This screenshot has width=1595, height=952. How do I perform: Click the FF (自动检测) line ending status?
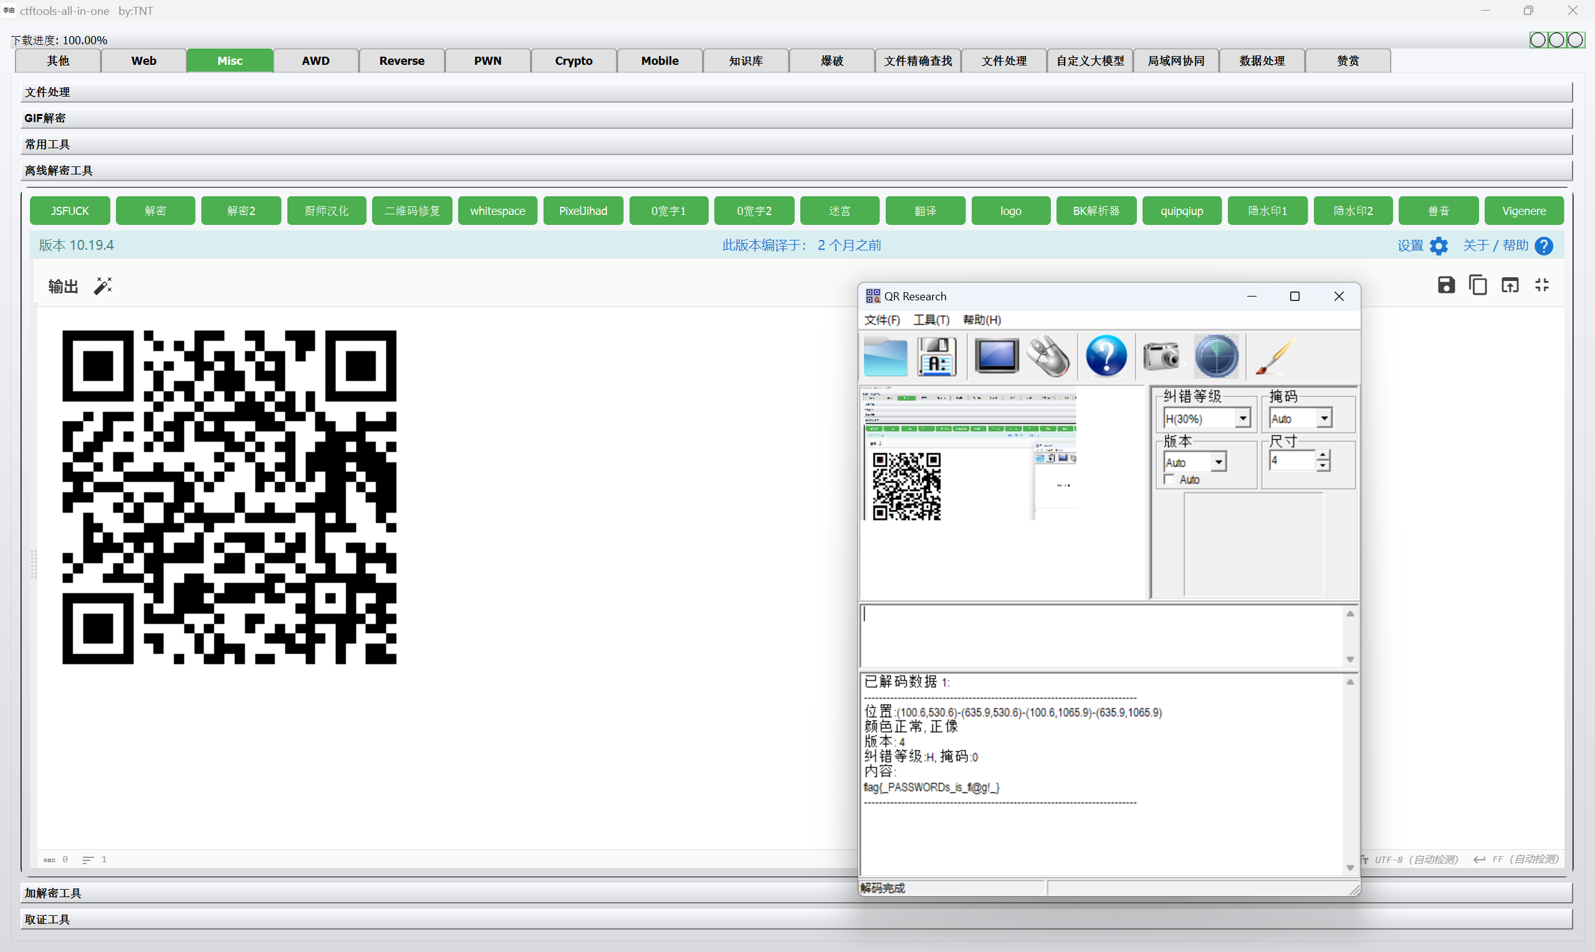(x=1516, y=859)
